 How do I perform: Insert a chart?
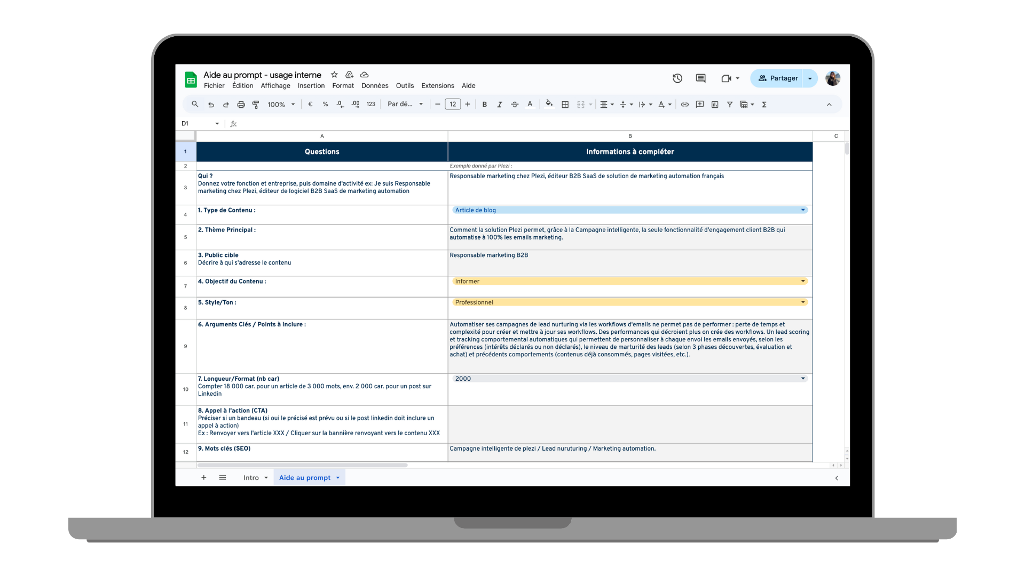[715, 105]
